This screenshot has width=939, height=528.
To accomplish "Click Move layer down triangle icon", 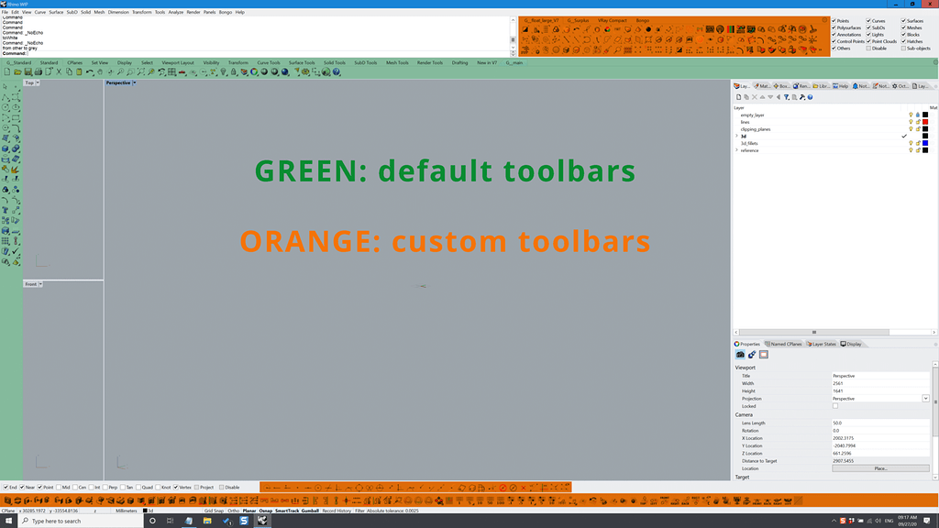I will [x=770, y=97].
